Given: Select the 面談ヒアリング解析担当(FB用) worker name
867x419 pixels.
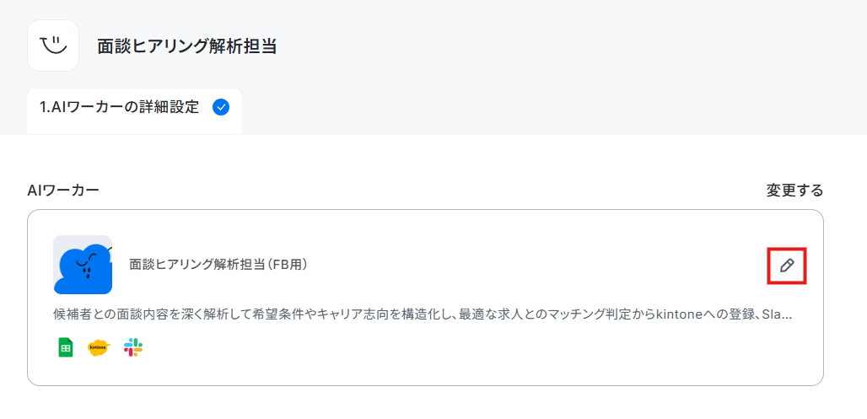Looking at the screenshot, I should click(x=218, y=265).
